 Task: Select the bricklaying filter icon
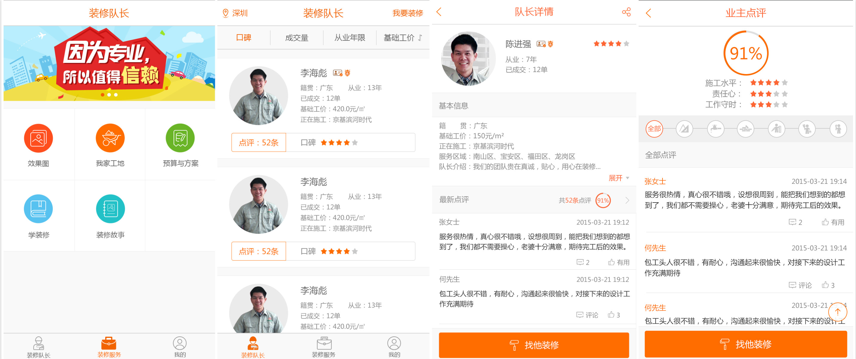point(746,129)
